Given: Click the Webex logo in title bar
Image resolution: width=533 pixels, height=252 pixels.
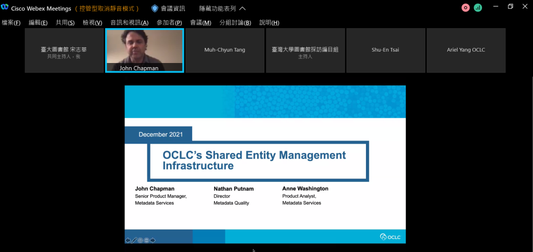Looking at the screenshot, I should click(x=5, y=8).
